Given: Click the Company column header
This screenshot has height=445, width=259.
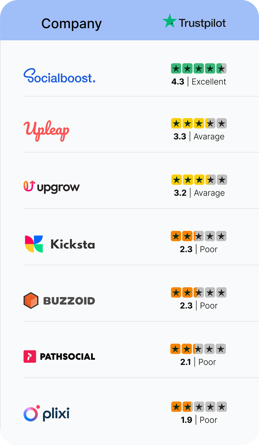Looking at the screenshot, I should point(71,24).
